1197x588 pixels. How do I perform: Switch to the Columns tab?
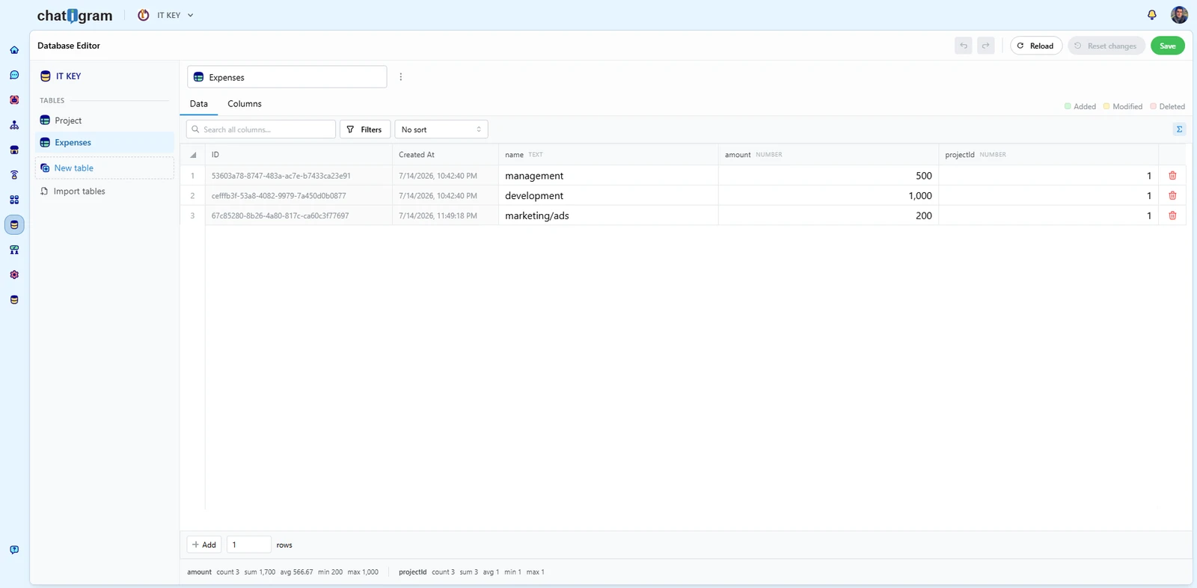(x=245, y=104)
